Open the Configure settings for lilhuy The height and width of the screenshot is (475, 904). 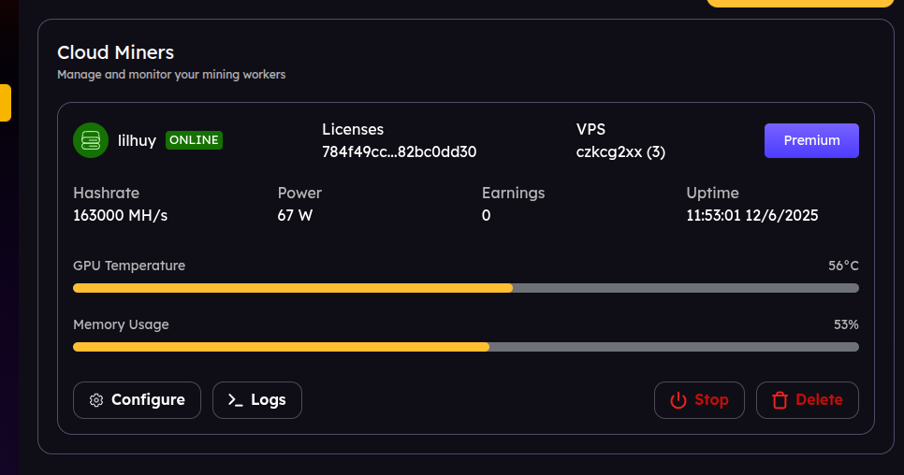coord(137,400)
